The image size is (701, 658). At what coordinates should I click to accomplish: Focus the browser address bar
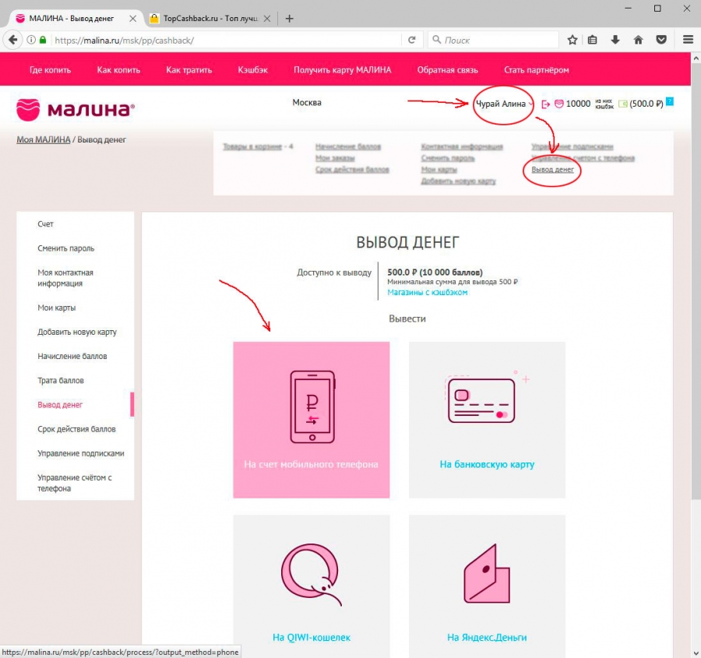(226, 40)
